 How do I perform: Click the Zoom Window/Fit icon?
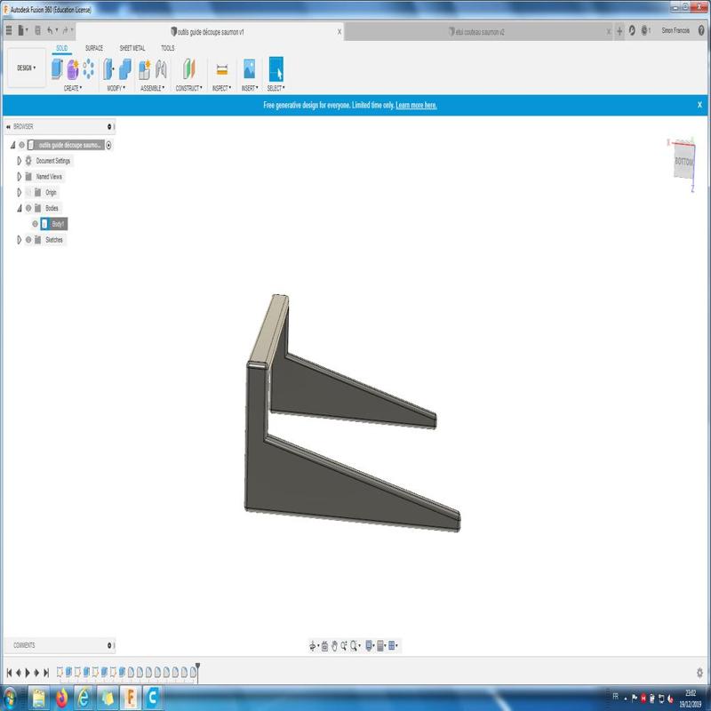click(354, 646)
